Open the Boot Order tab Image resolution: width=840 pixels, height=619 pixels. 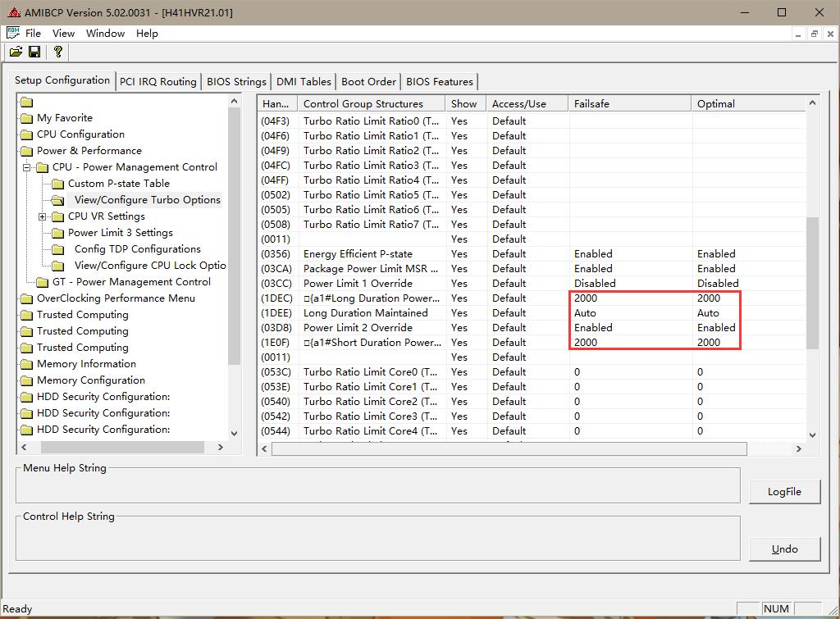coord(368,81)
